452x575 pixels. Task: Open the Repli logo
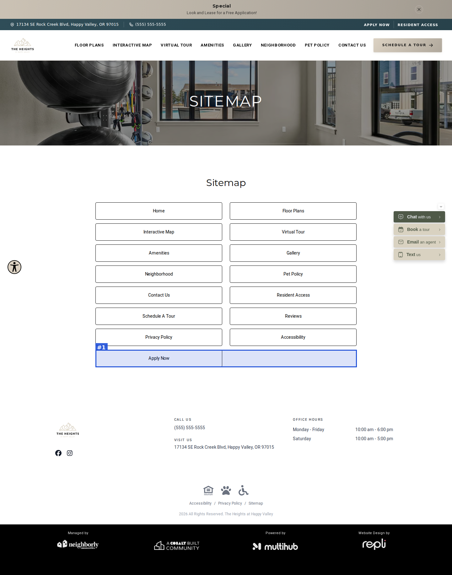tap(374, 544)
